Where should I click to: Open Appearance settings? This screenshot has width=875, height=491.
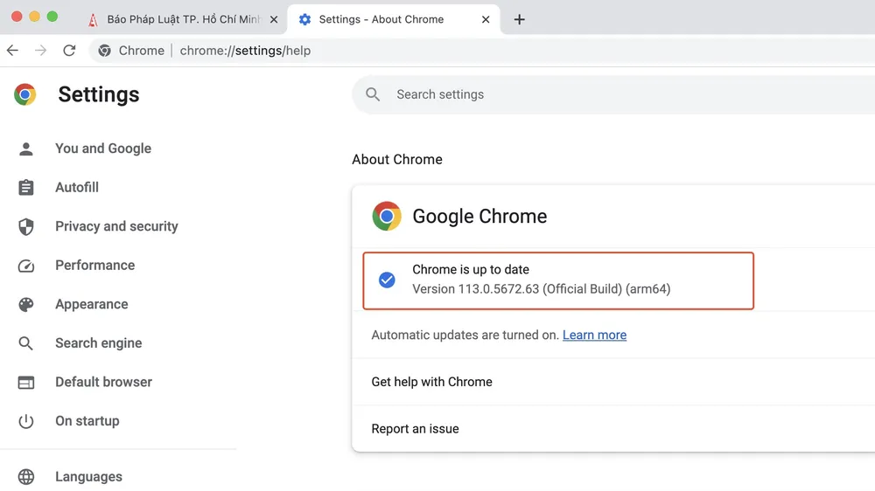pyautogui.click(x=92, y=304)
